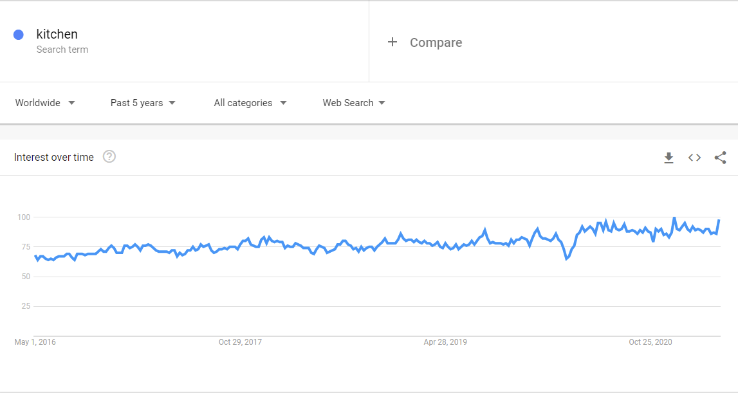Open the help icon beside Interest over time
This screenshot has width=738, height=393.
tap(109, 157)
